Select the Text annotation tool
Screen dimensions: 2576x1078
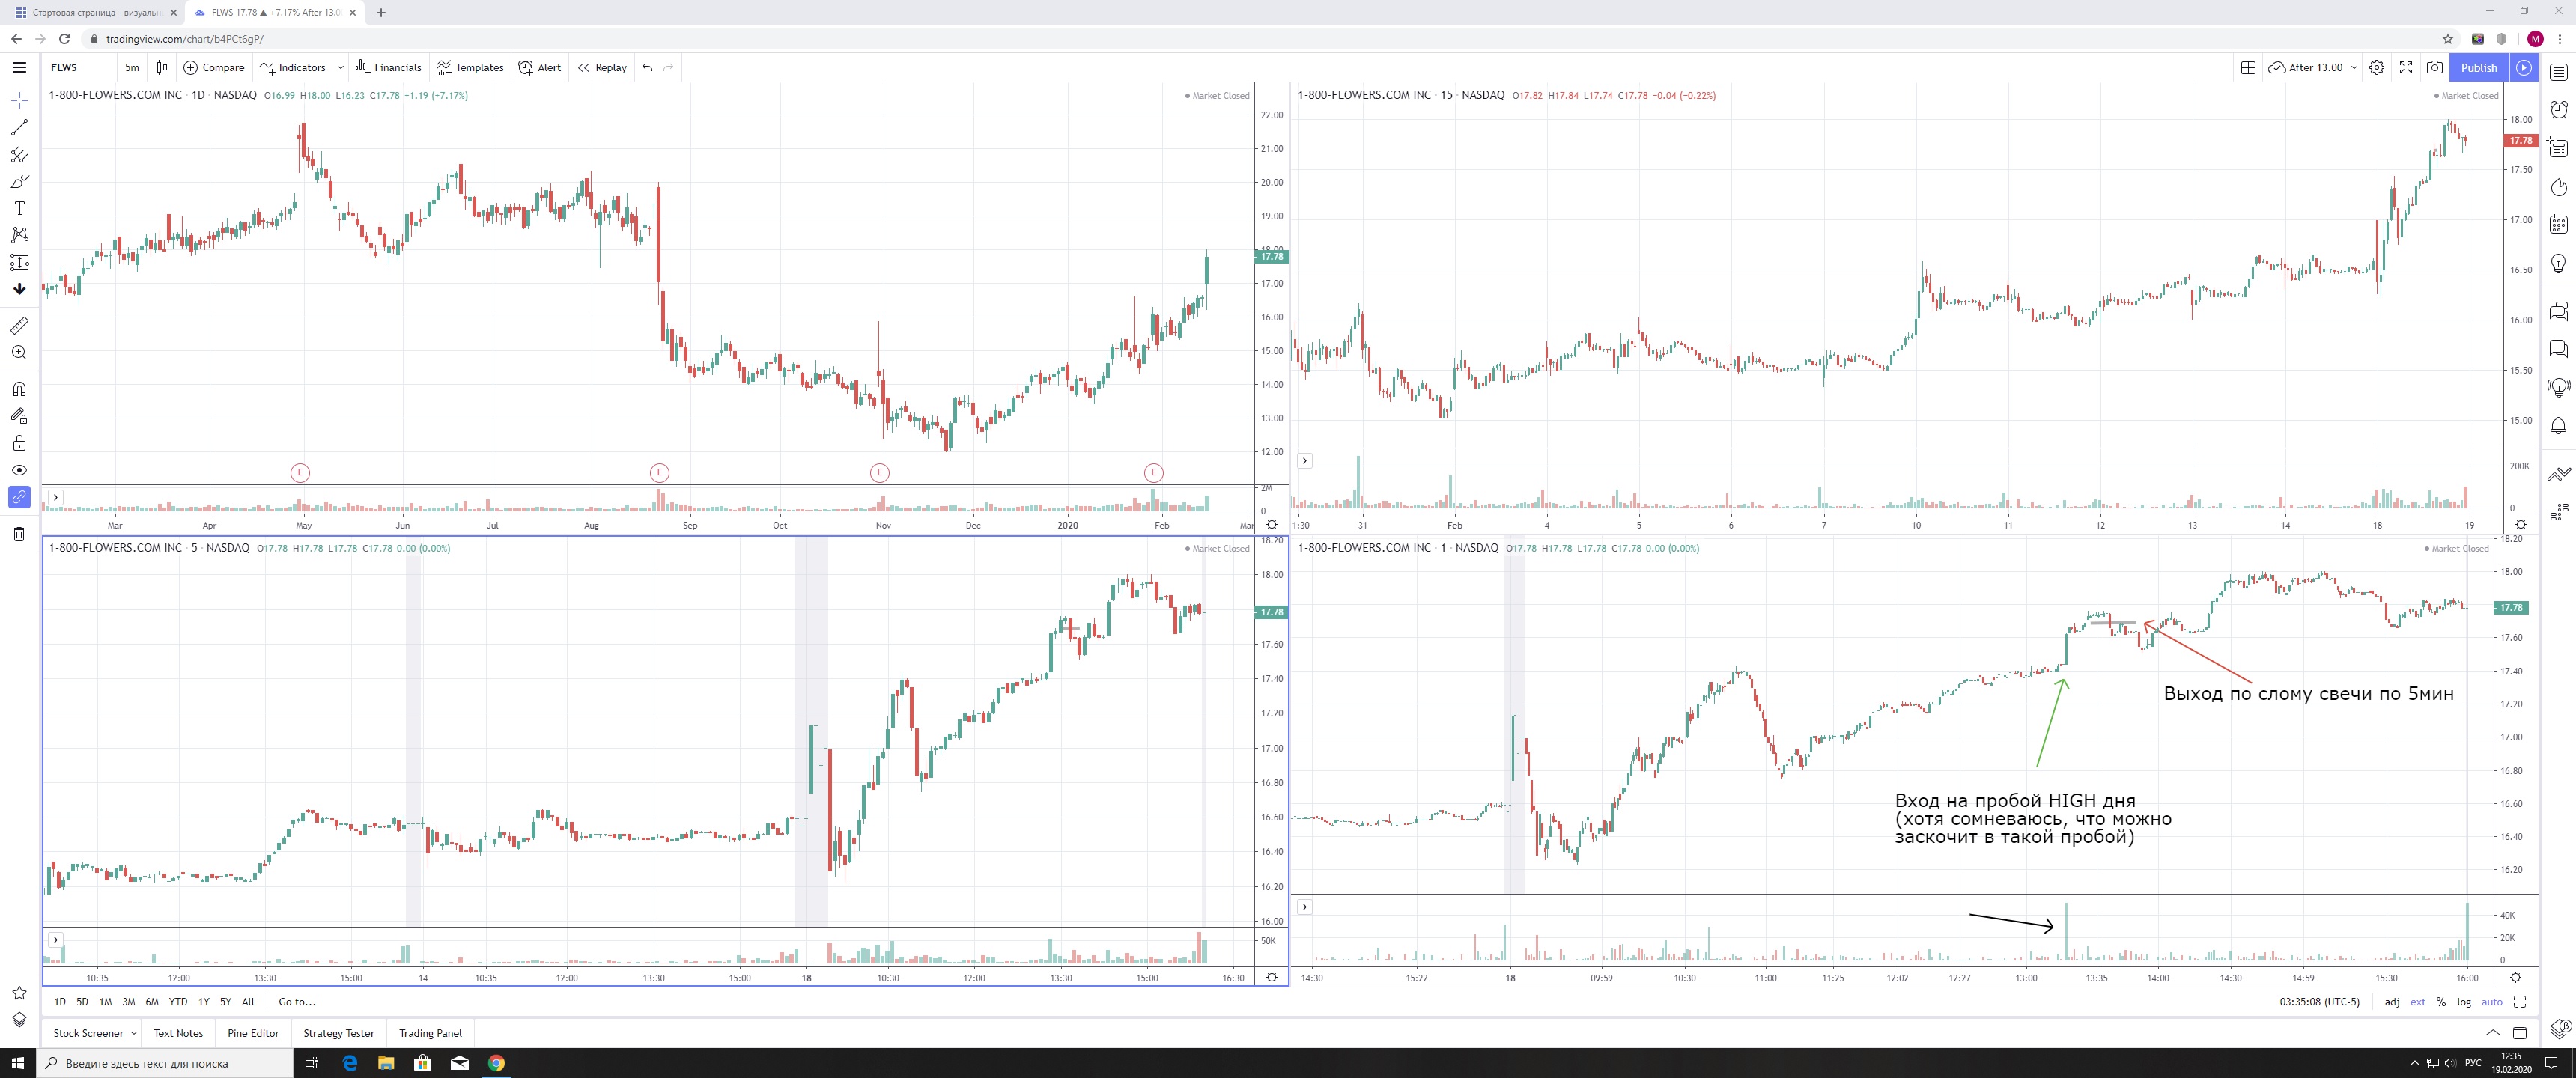coord(19,208)
